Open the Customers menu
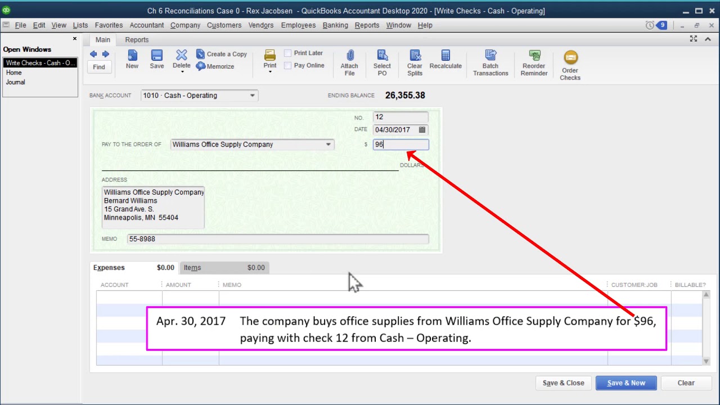720x405 pixels. [224, 25]
